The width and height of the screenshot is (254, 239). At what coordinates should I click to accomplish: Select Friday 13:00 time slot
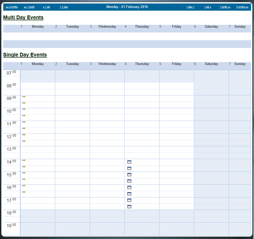pos(177,149)
